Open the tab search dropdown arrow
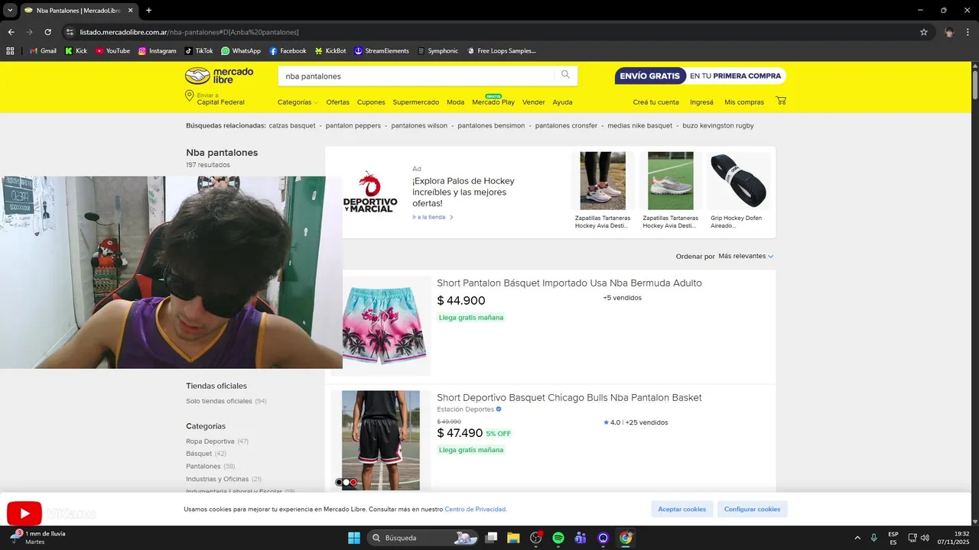The height and width of the screenshot is (550, 979). tap(10, 11)
